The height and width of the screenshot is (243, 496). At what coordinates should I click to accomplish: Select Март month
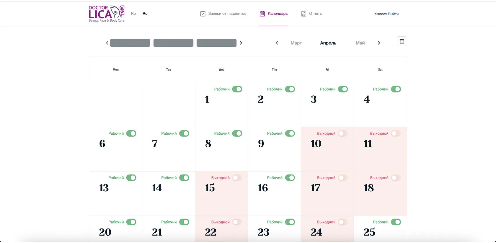click(296, 43)
